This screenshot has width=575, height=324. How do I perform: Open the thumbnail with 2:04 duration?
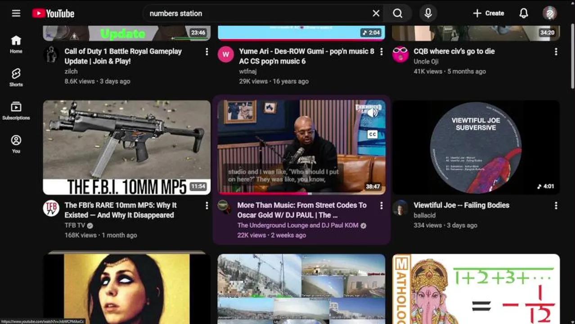pyautogui.click(x=301, y=33)
